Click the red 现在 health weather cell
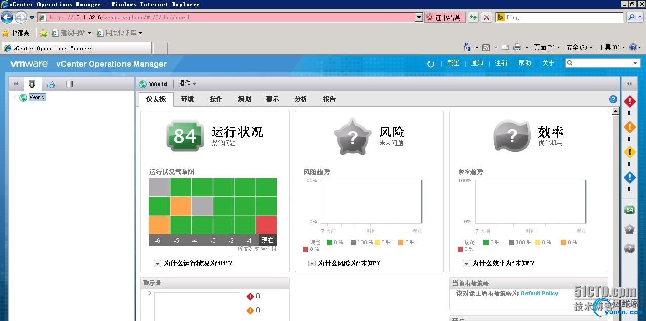 [x=266, y=225]
